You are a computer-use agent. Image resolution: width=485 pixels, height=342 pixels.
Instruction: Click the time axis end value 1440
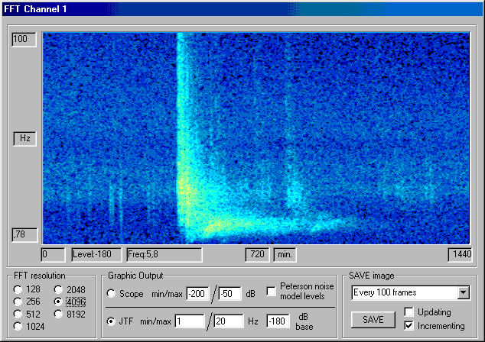click(x=461, y=255)
